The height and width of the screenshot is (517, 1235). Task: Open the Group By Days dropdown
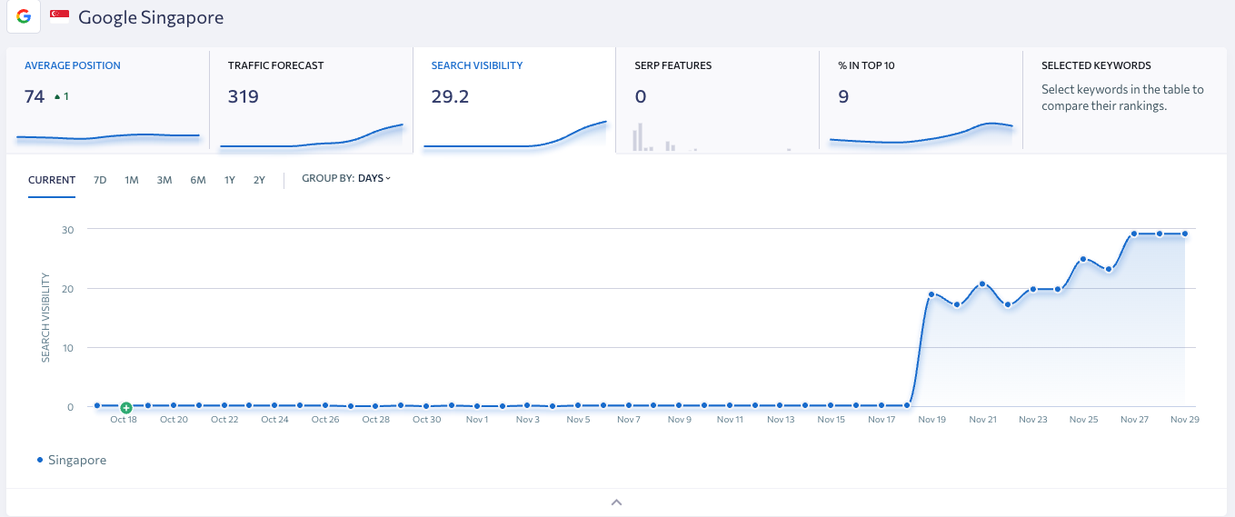[373, 179]
